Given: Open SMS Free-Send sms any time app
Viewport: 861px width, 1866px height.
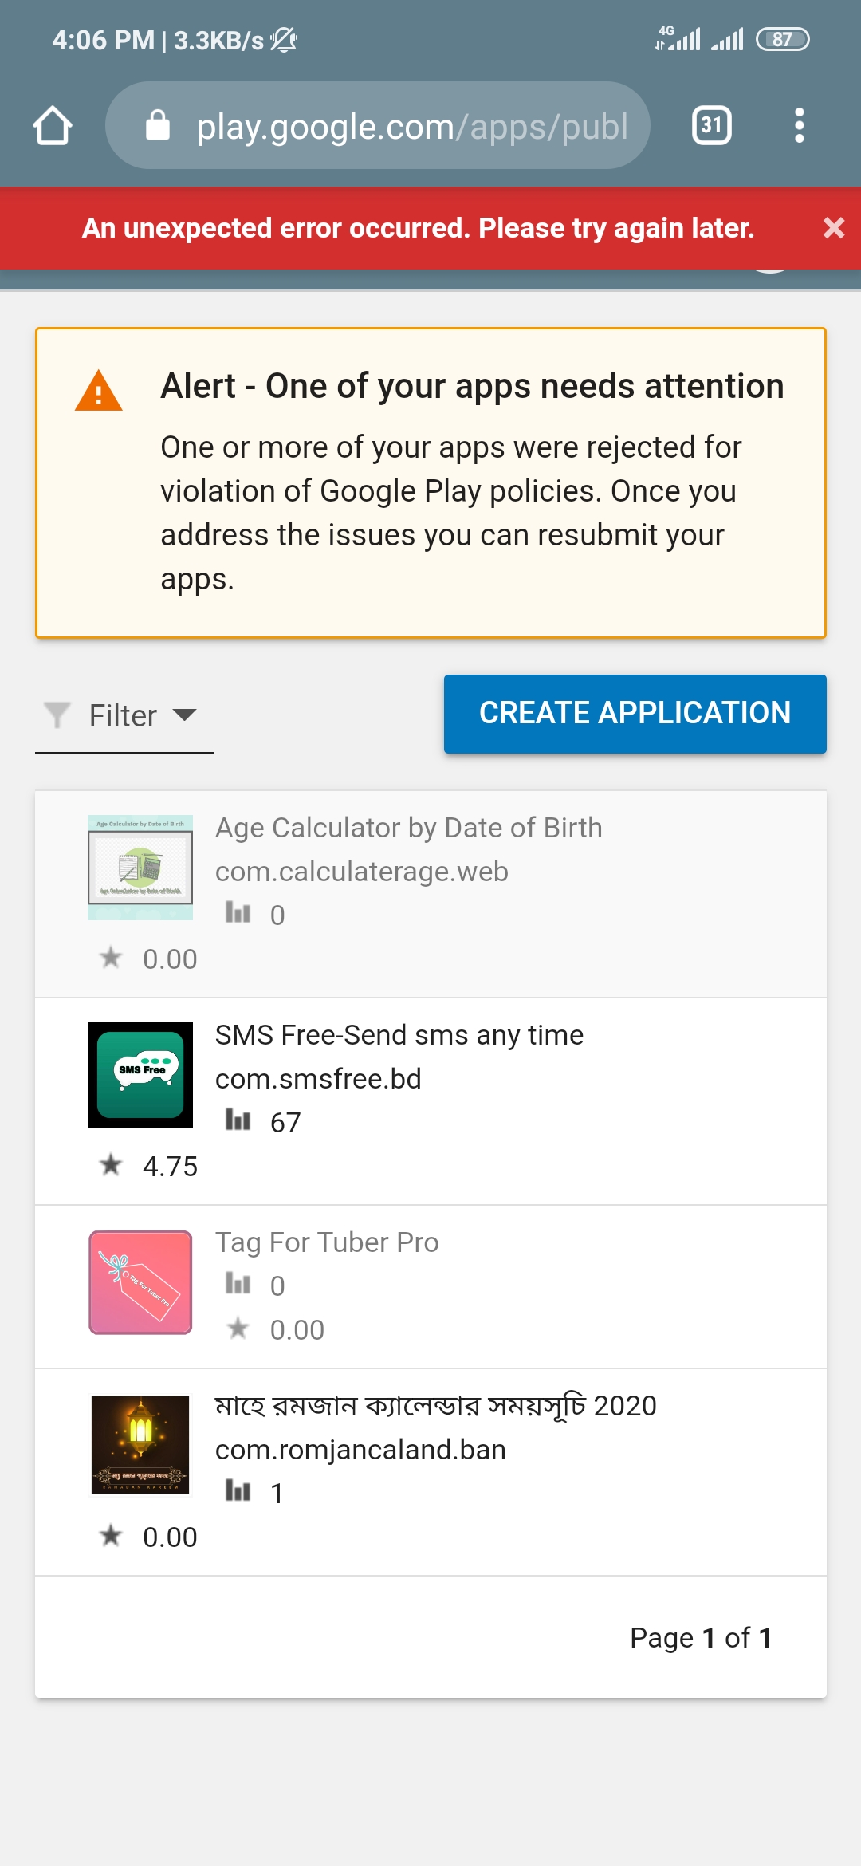Looking at the screenshot, I should tap(399, 1035).
